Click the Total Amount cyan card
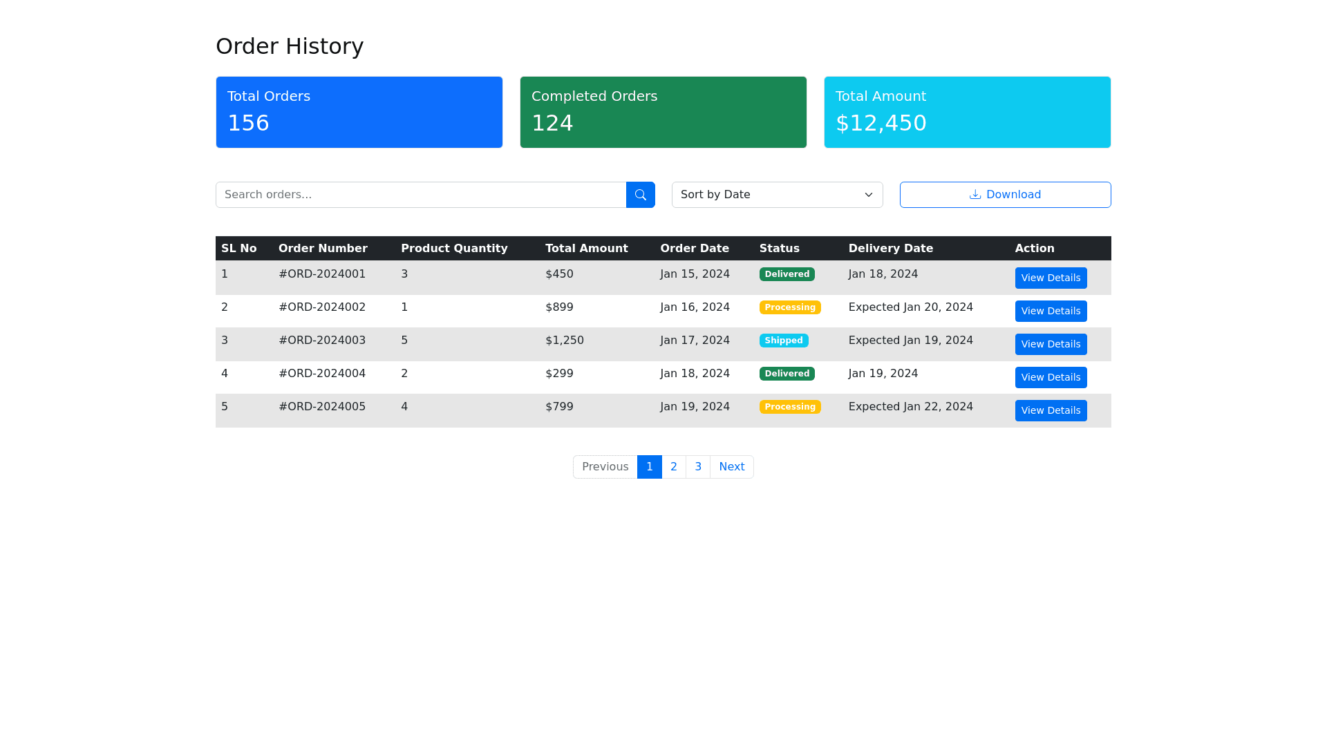The height and width of the screenshot is (746, 1327). point(967,112)
